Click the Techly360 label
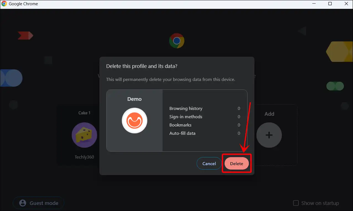353x211 pixels. click(84, 157)
